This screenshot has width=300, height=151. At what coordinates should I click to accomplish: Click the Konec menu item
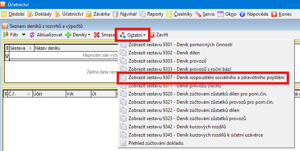point(282,14)
